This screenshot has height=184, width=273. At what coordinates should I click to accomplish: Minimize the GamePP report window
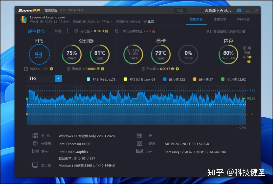click(248, 11)
